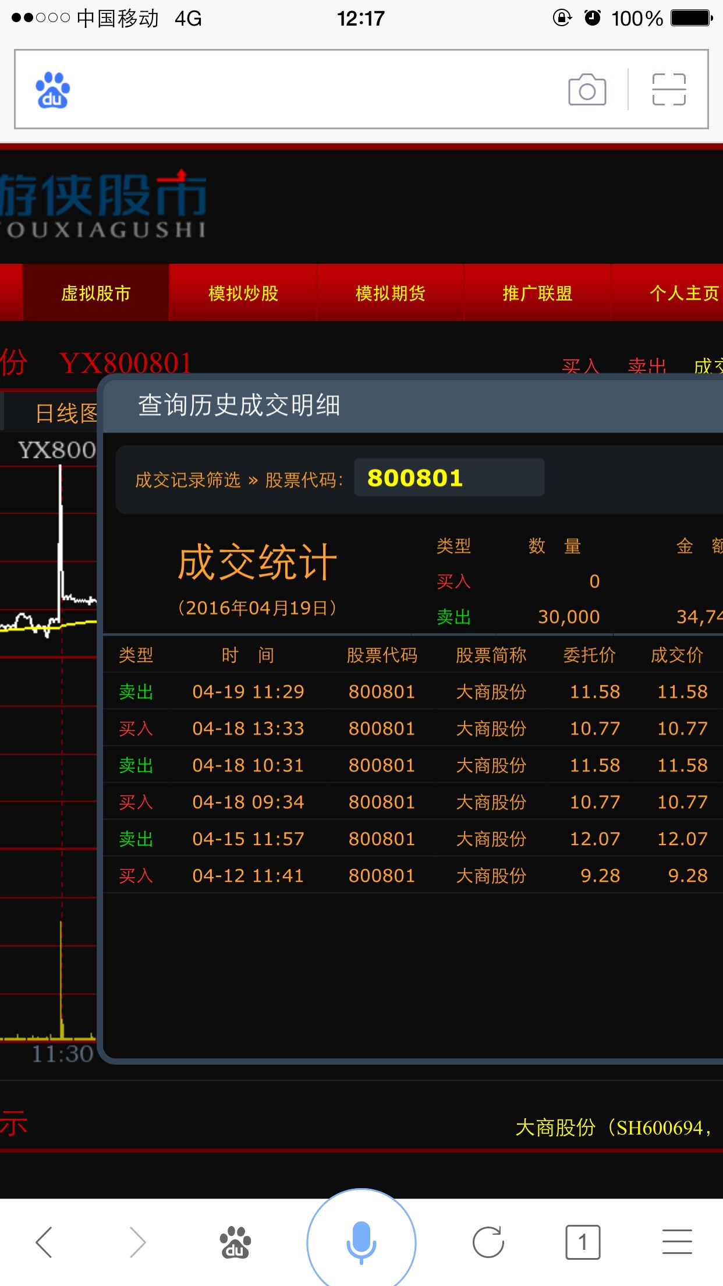Image resolution: width=723 pixels, height=1286 pixels.
Task: Go to 个人主页 in navigation bar
Action: (x=684, y=293)
